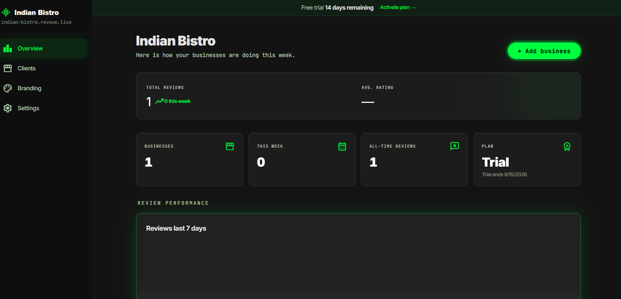Follow the Activate plan link
The width and height of the screenshot is (621, 299).
pyautogui.click(x=398, y=7)
